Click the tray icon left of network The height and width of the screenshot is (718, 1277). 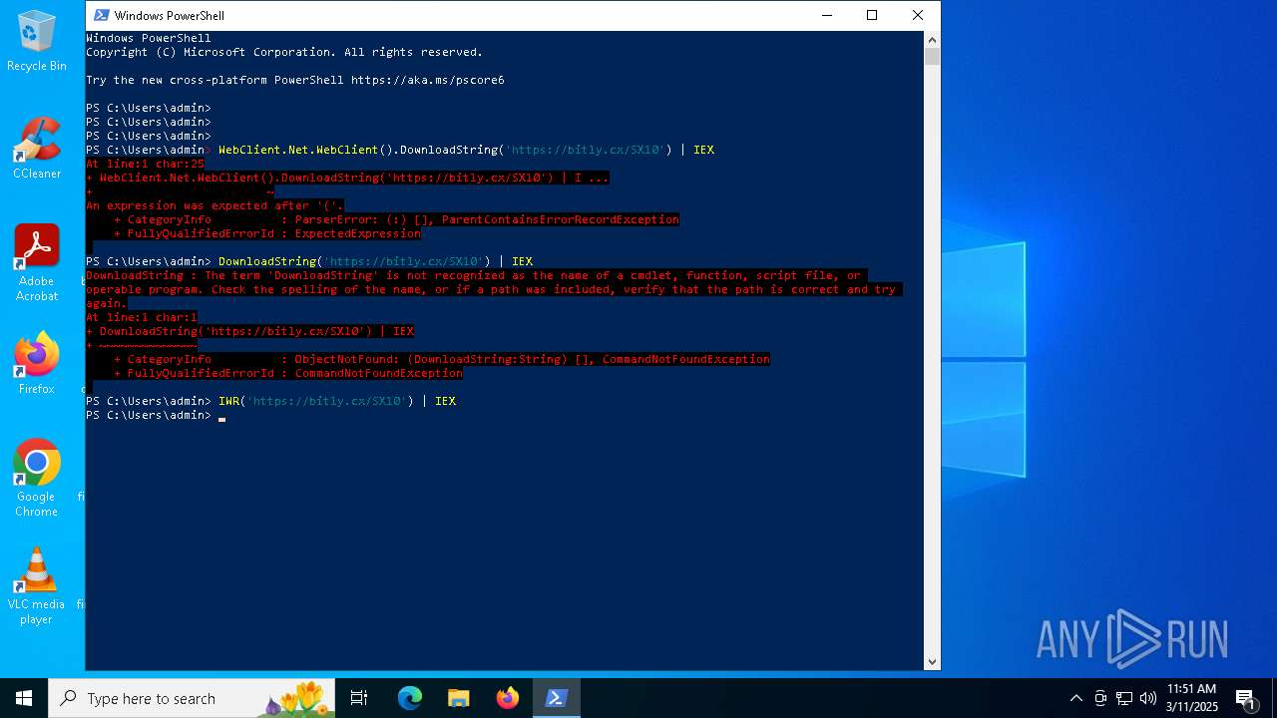coord(1100,698)
